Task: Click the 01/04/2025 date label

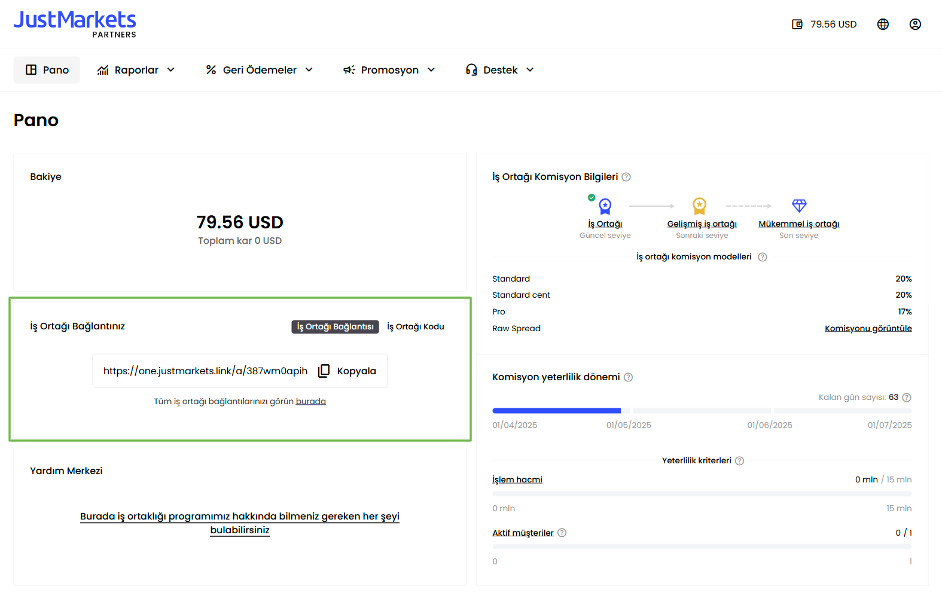Action: pos(515,426)
